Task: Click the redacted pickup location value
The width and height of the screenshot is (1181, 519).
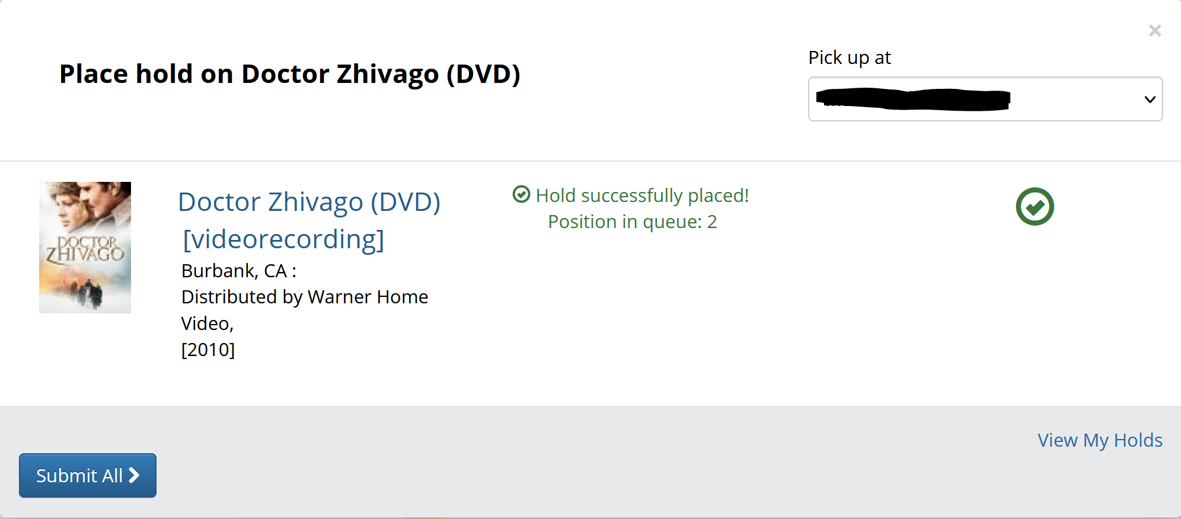Action: point(913,99)
